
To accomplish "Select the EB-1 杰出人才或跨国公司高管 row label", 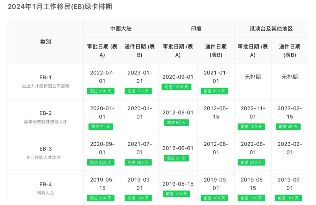I will [x=45, y=82].
